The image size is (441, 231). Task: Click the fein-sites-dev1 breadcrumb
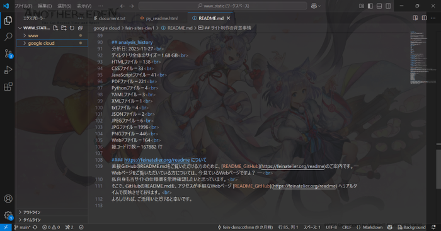coord(140,28)
